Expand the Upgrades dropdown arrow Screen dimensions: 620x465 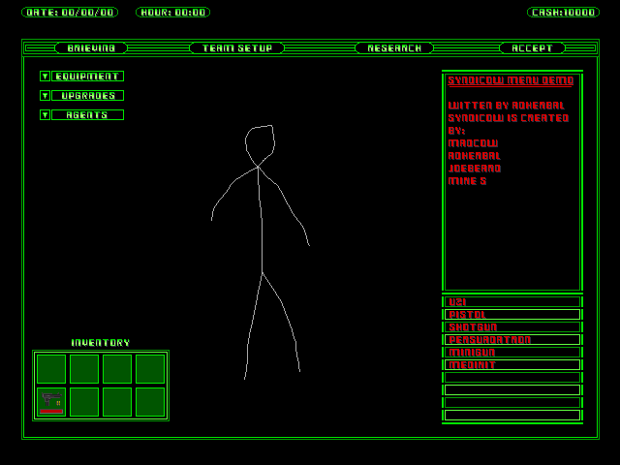(45, 96)
